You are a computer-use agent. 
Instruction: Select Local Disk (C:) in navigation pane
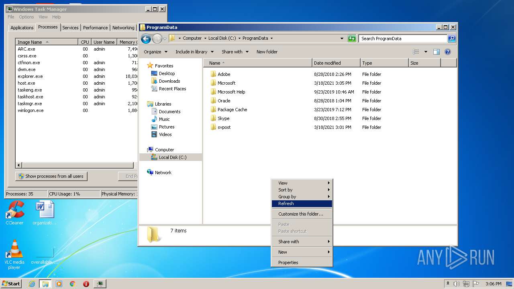coord(171,157)
